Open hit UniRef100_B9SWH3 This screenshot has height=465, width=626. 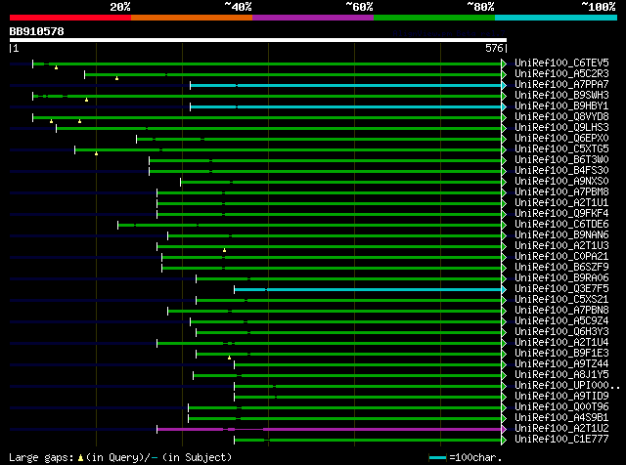(x=561, y=96)
